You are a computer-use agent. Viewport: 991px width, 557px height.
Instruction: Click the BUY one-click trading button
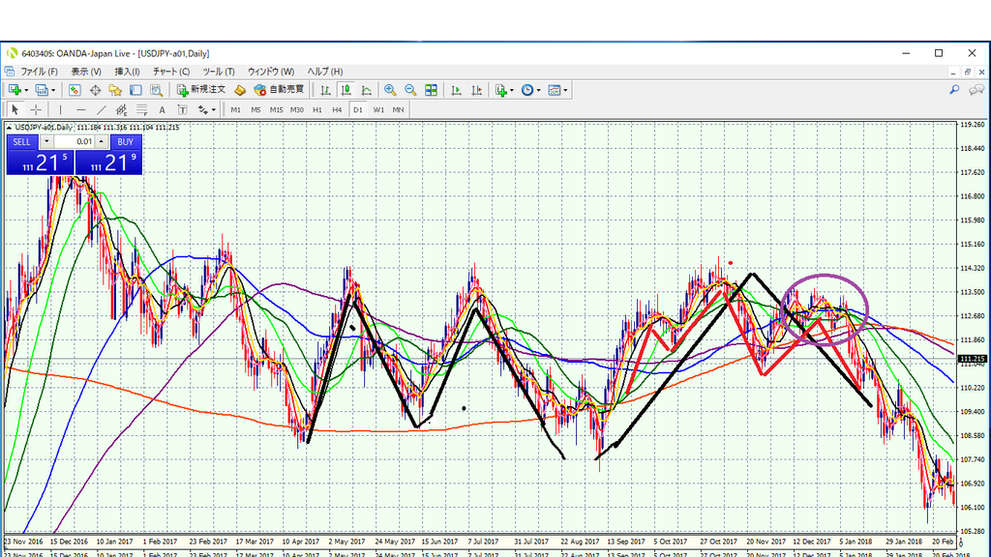coord(125,141)
